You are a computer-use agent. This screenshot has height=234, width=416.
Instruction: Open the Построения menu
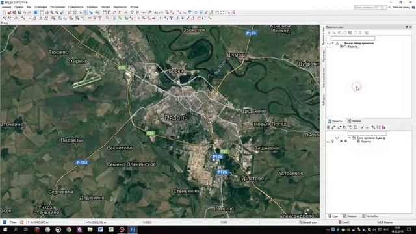point(57,7)
